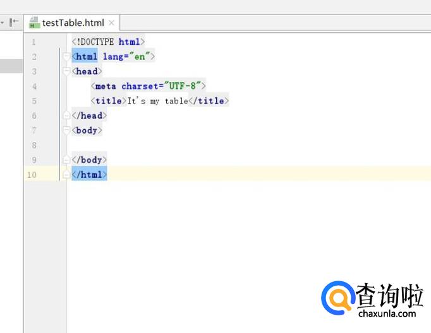The width and height of the screenshot is (431, 333).
Task: Click the closing </title> tag text
Action: pyautogui.click(x=209, y=101)
